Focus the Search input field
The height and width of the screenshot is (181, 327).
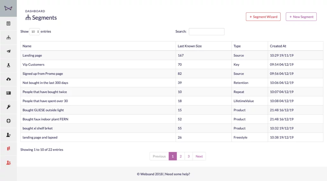pyautogui.click(x=207, y=31)
